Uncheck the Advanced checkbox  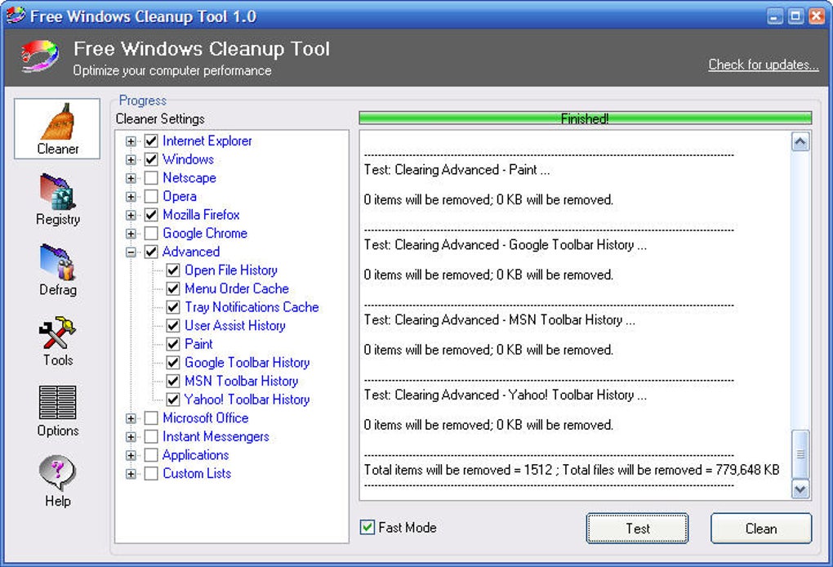coord(151,252)
